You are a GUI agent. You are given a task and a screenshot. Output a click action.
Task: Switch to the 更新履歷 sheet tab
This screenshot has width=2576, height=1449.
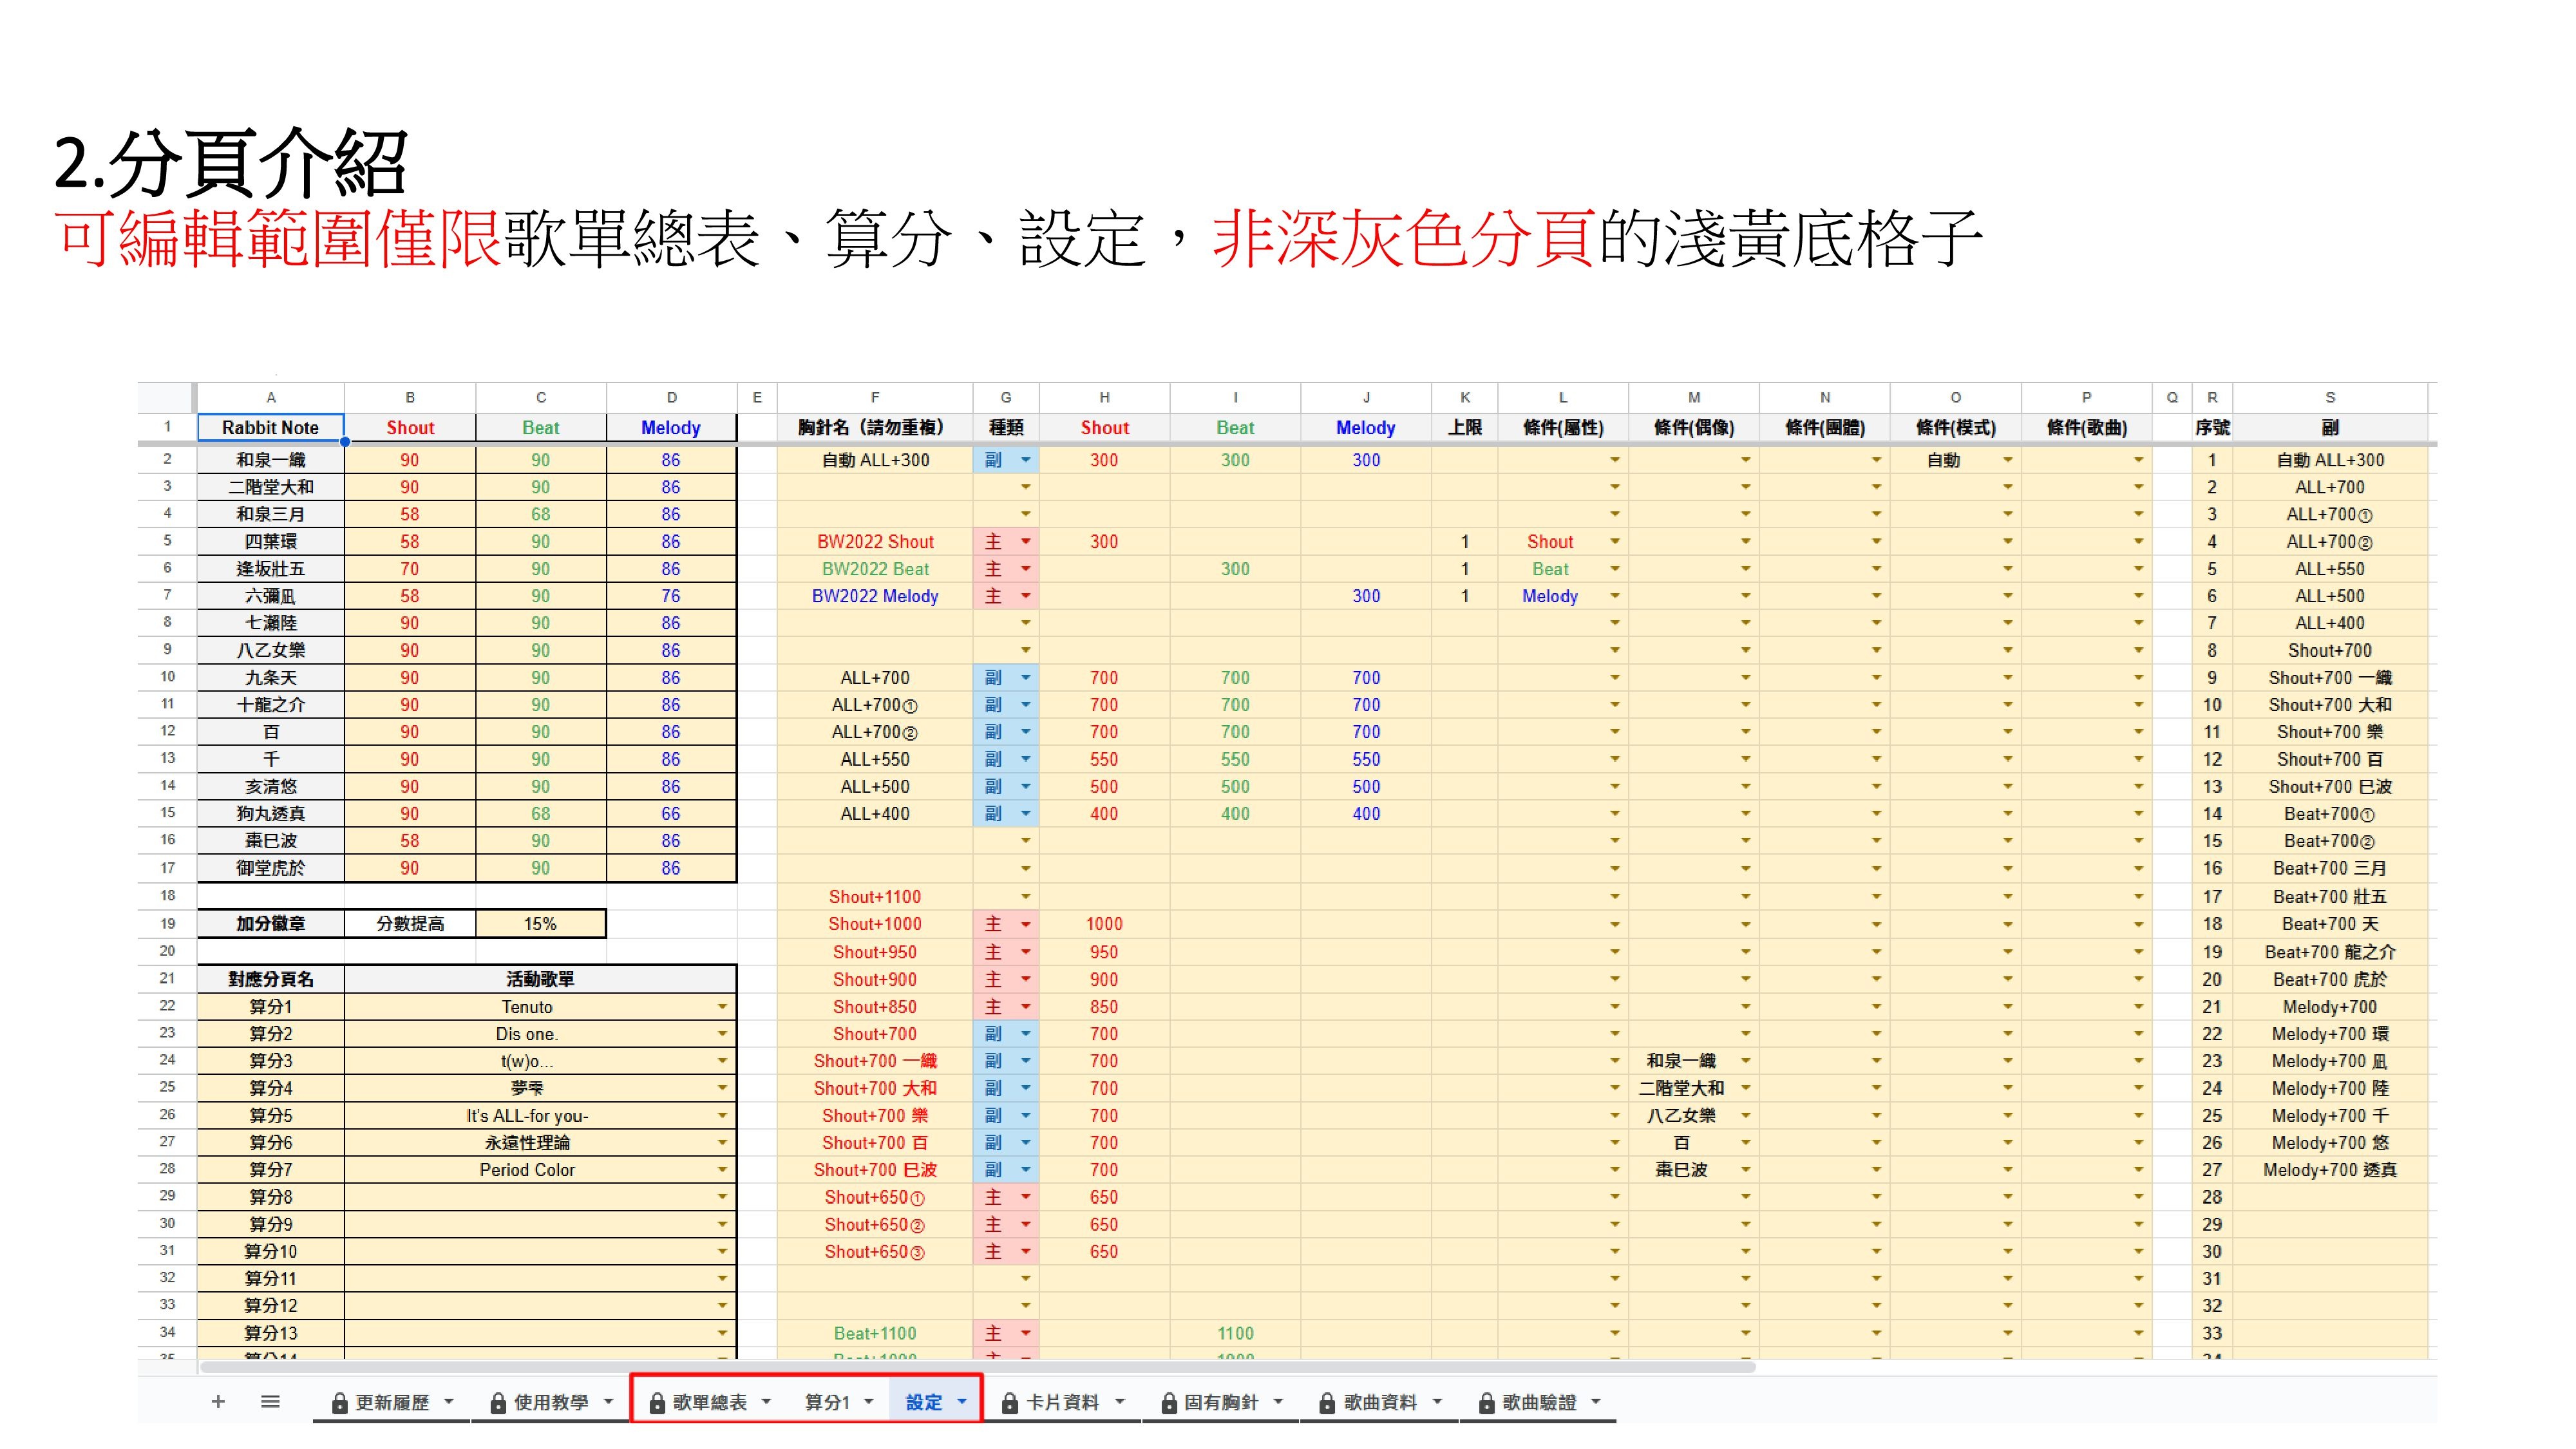[x=391, y=1402]
